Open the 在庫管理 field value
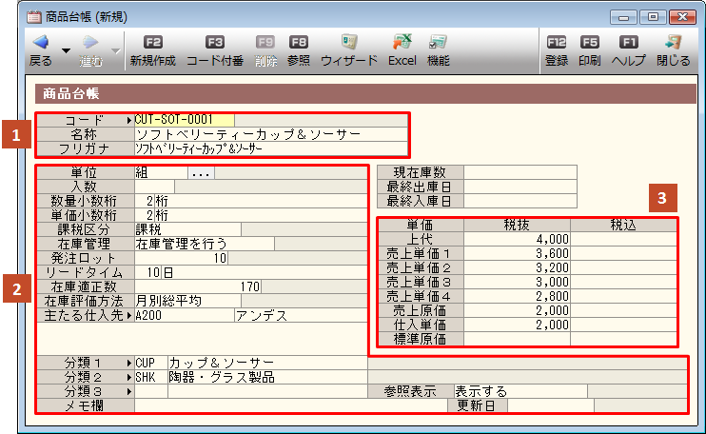 pos(204,244)
